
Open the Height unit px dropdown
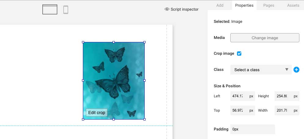[x=295, y=96]
